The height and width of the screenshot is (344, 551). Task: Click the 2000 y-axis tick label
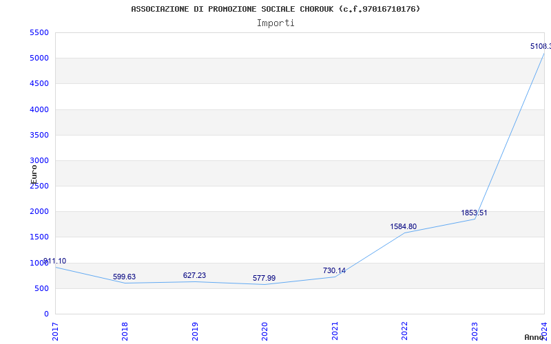tap(39, 212)
